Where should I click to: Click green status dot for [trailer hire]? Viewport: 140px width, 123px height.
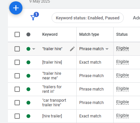pyautogui.click(x=28, y=62)
